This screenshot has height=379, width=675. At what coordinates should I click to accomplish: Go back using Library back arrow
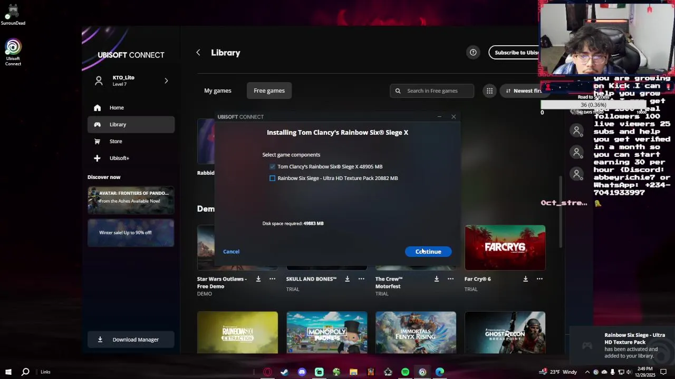(198, 53)
